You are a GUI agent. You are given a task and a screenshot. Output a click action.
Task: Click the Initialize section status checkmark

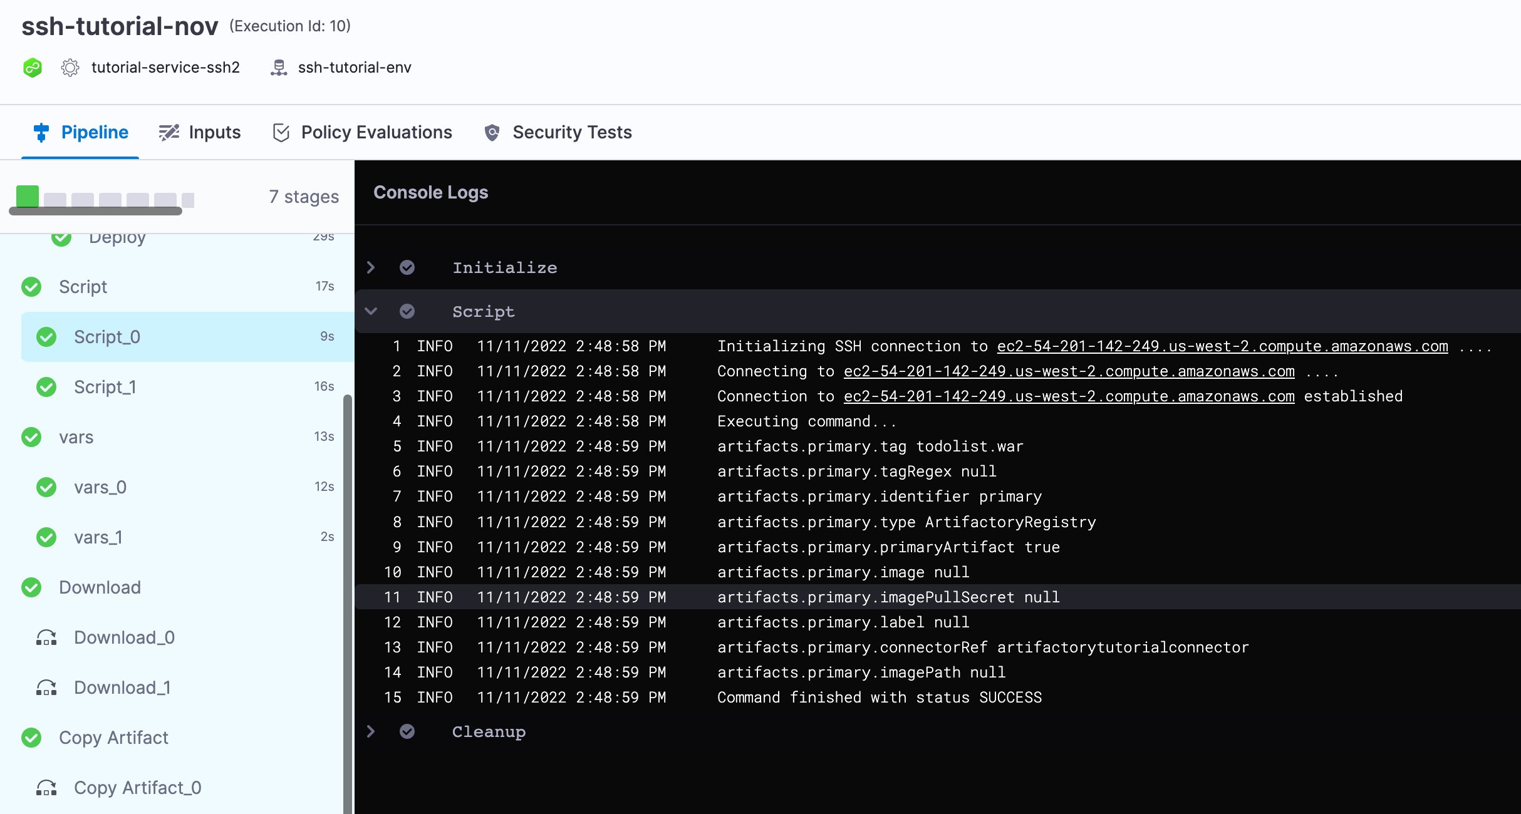(x=407, y=267)
